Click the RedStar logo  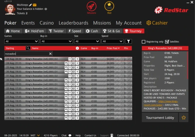tap(171, 10)
